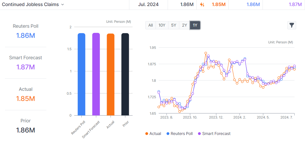Viewport: 305px width, 141px height.
Task: Select the 5Y range button
Action: point(173,25)
